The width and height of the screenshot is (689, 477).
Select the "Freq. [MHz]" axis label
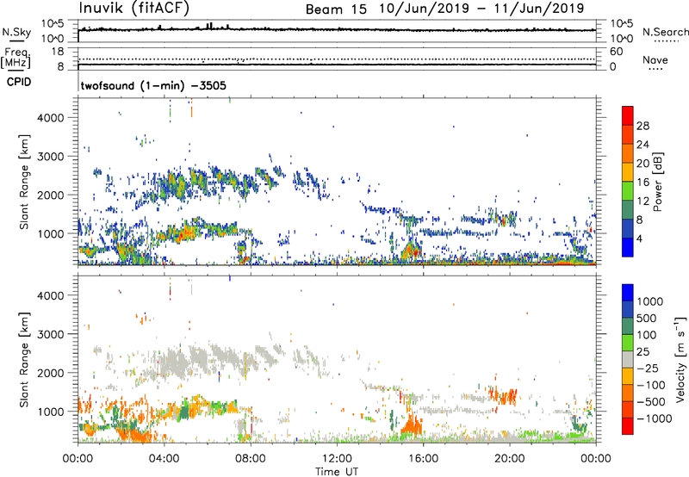coord(16,58)
